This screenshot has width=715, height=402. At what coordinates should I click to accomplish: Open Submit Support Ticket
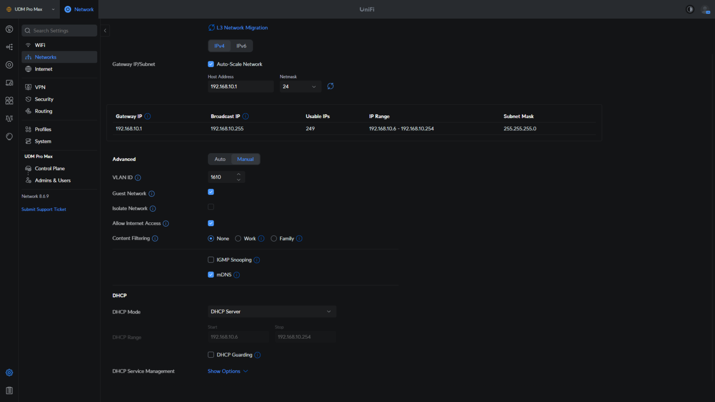pos(44,209)
